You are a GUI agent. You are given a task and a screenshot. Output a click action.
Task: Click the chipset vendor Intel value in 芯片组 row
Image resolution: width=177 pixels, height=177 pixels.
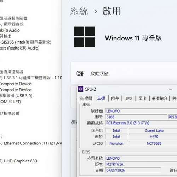116,131
